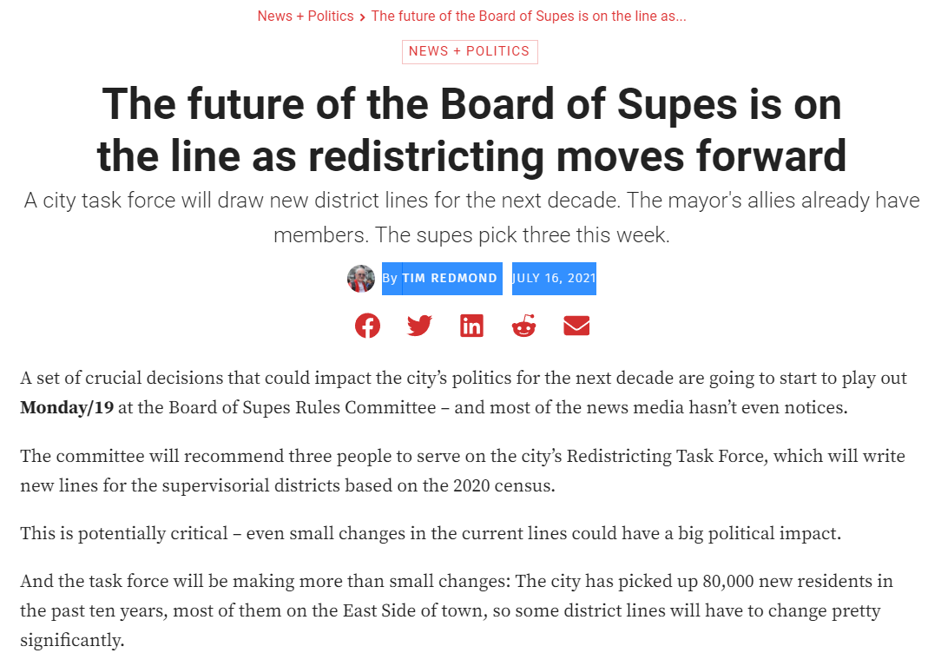Image resolution: width=928 pixels, height=666 pixels.
Task: Open the TIM REDMOND author link
Action: [450, 278]
